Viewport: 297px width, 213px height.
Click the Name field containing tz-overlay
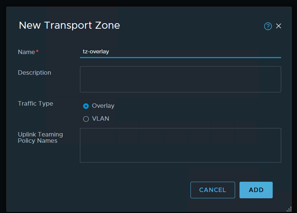[180, 52]
